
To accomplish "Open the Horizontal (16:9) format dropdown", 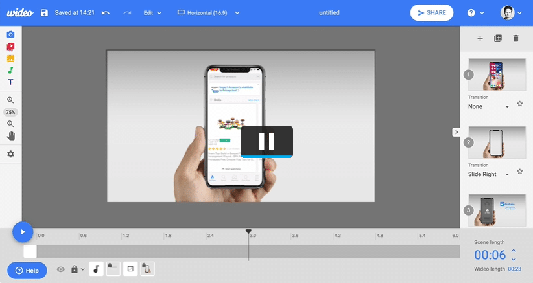I will coord(208,13).
